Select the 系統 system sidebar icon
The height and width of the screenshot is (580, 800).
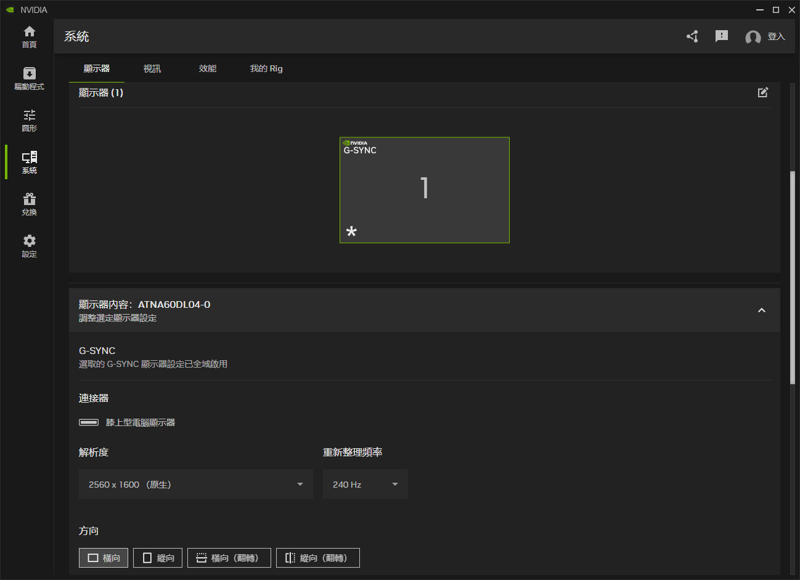pos(29,163)
